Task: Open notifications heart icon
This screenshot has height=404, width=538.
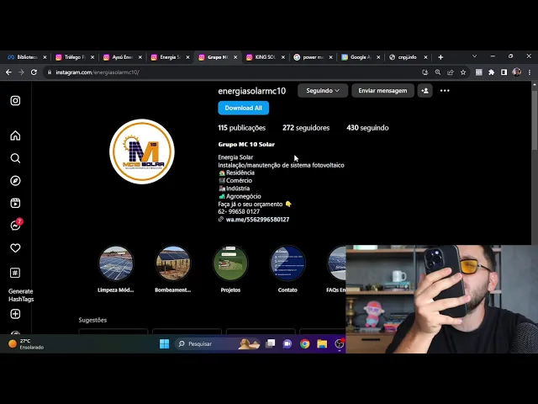Action: pyautogui.click(x=15, y=248)
